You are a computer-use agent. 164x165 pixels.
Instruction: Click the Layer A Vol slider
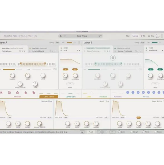click(x=71, y=42)
